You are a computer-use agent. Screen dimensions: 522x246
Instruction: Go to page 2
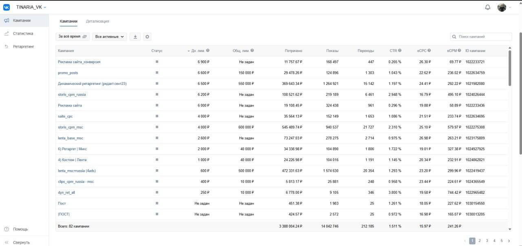point(480,241)
